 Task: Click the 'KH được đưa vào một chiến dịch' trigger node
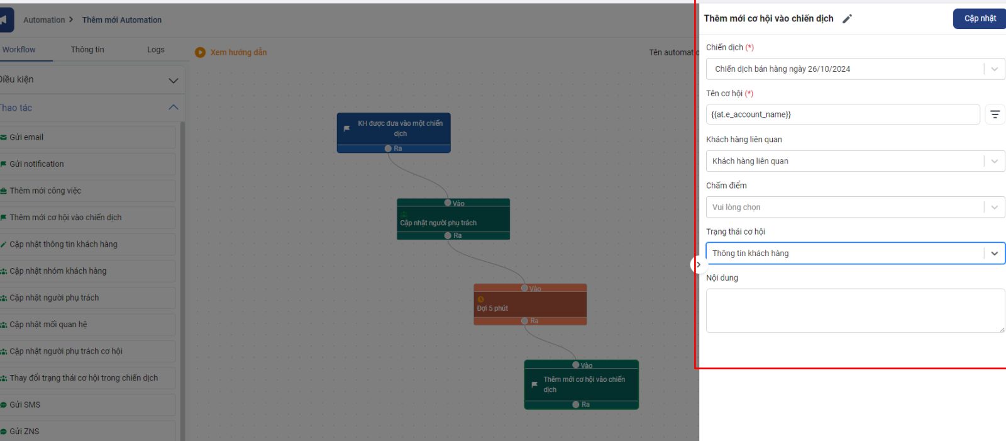click(x=394, y=129)
